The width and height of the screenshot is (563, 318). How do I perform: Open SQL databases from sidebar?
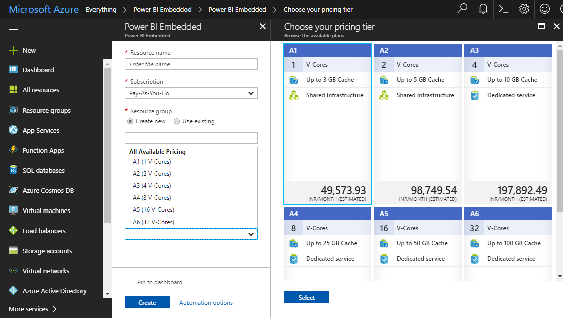[x=43, y=170]
